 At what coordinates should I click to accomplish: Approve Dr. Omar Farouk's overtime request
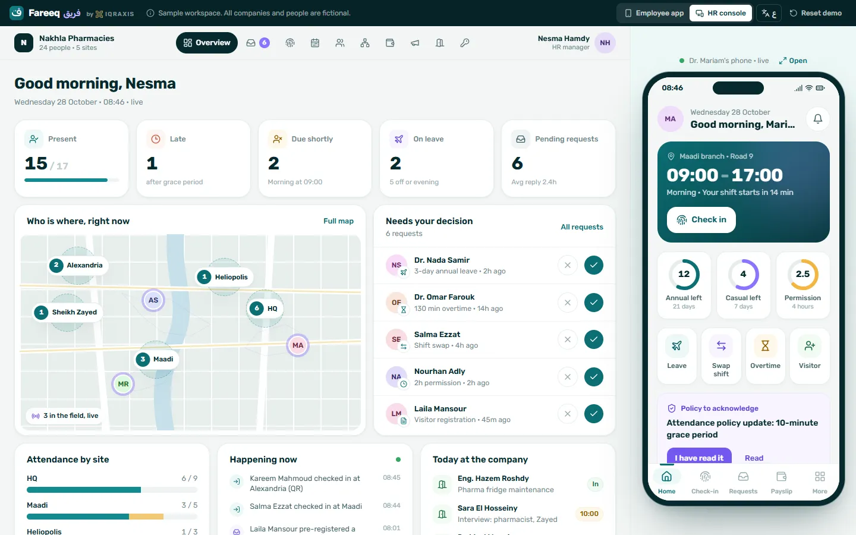594,303
